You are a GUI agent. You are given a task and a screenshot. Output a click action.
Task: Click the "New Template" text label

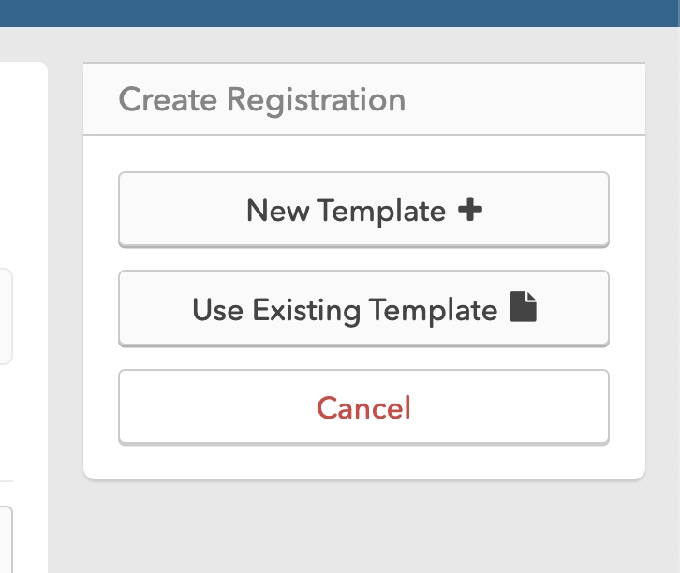(345, 211)
